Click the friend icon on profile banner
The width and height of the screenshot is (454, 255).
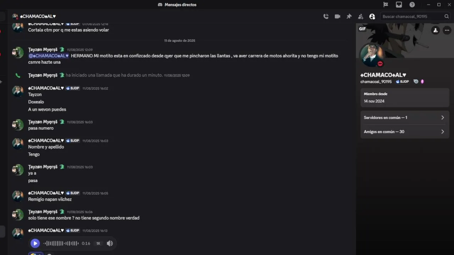coord(435,30)
